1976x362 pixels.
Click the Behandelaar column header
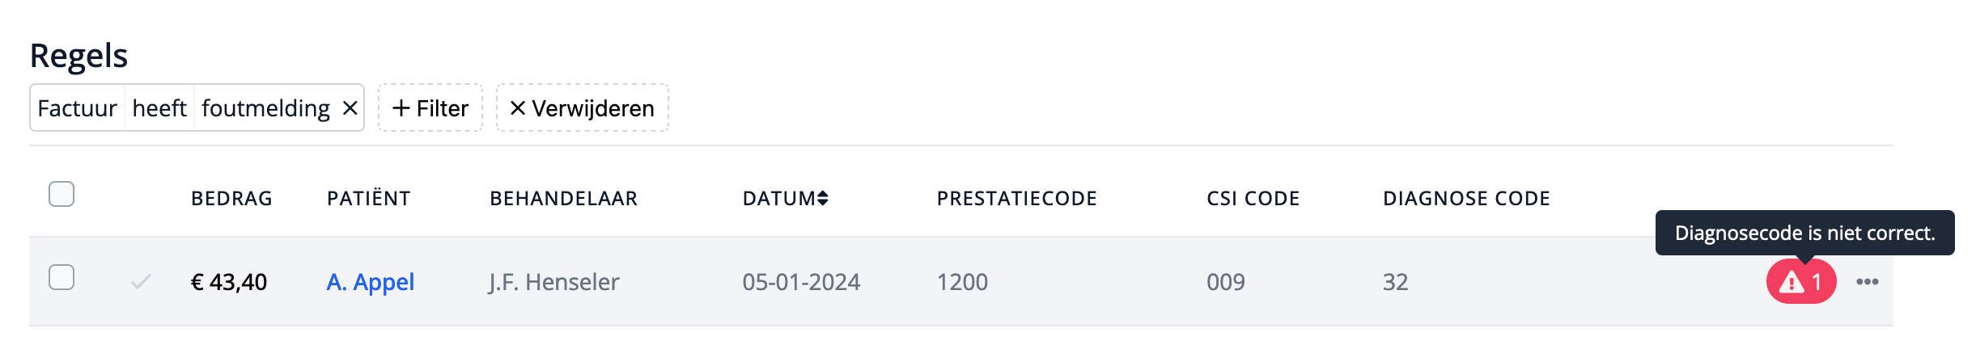[564, 199]
